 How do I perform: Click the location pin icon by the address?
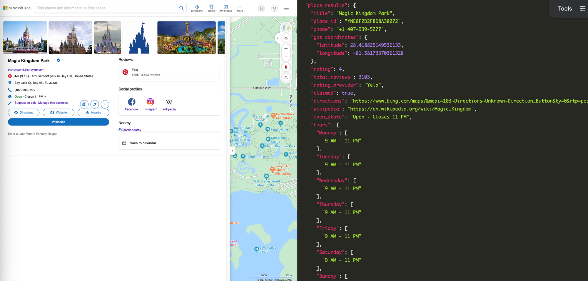(x=10, y=83)
